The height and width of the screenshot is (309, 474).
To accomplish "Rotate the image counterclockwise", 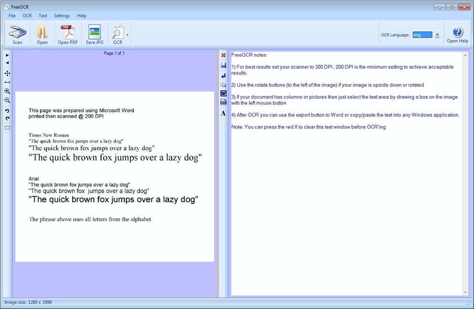I will pyautogui.click(x=7, y=111).
